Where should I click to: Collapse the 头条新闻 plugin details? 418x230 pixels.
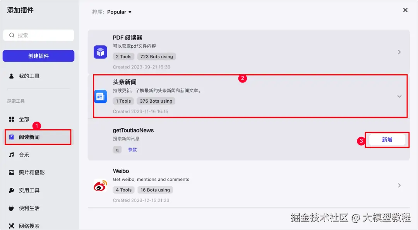[399, 96]
